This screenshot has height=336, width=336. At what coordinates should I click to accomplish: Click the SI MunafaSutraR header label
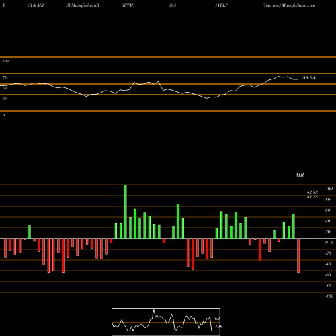click(x=83, y=5)
